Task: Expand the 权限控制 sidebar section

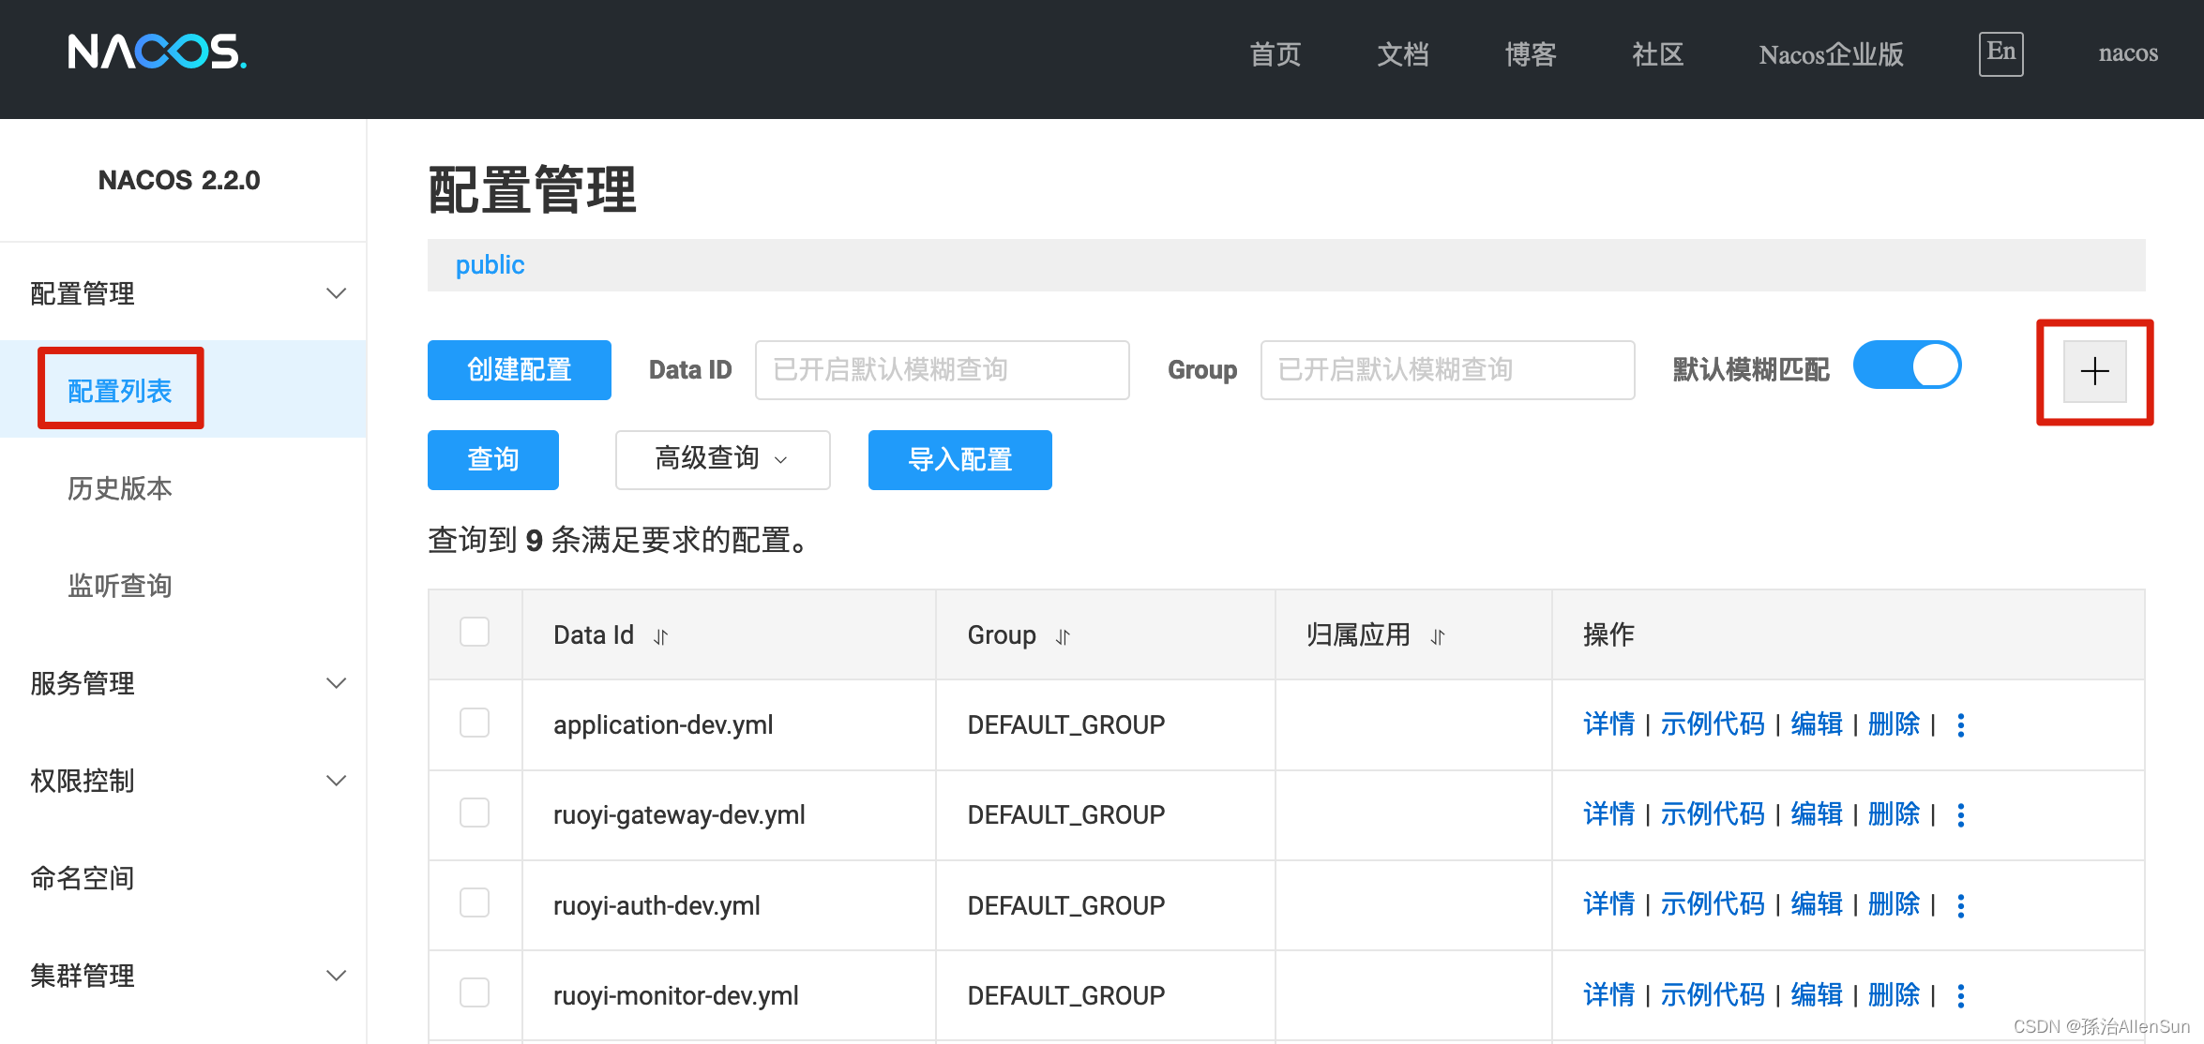Action: [183, 781]
